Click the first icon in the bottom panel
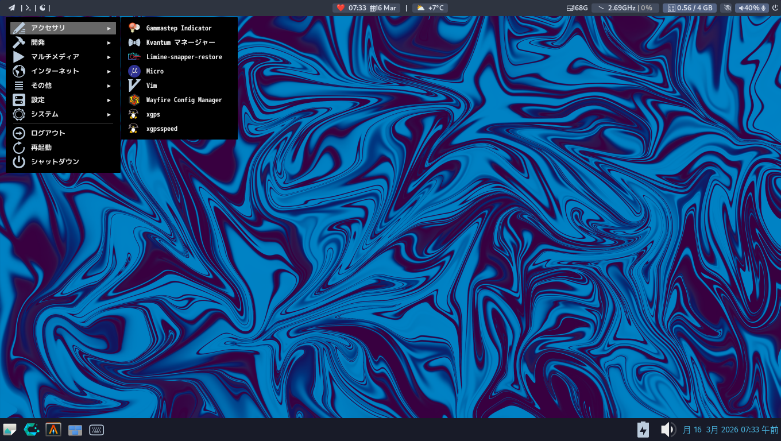Image resolution: width=781 pixels, height=441 pixels. [10, 430]
